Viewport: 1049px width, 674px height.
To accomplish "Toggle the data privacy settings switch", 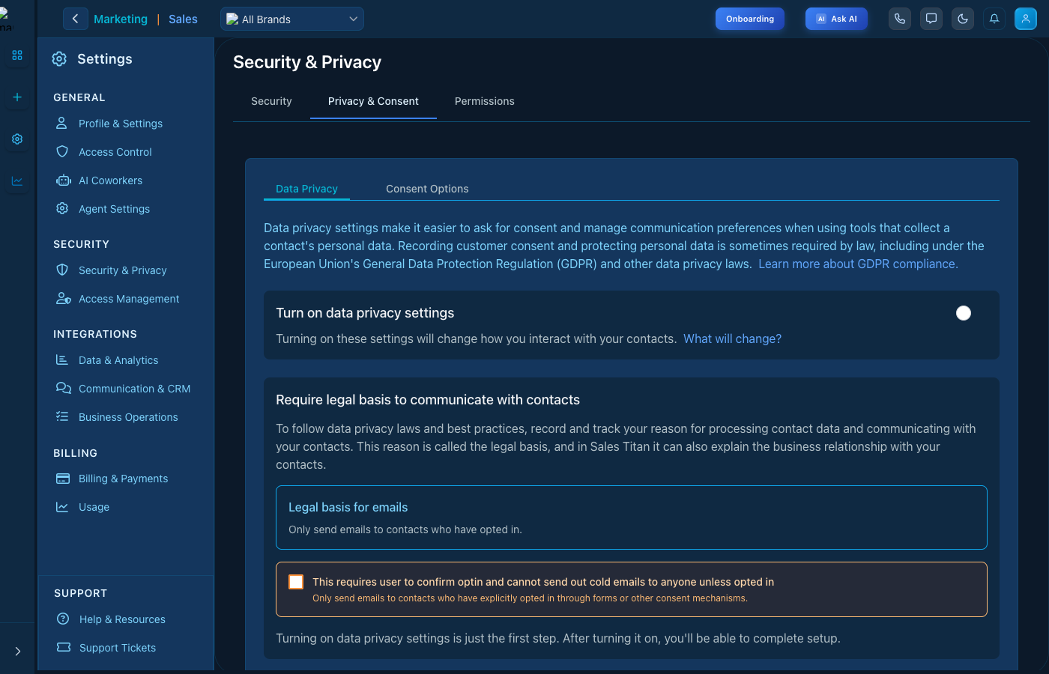I will tap(964, 313).
